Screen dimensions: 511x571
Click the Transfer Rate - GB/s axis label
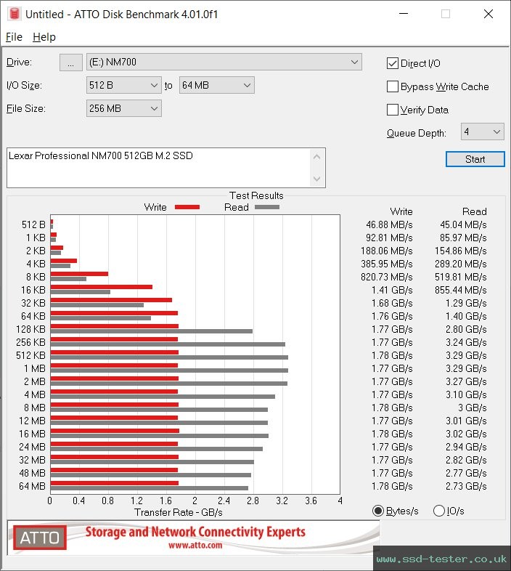[179, 512]
